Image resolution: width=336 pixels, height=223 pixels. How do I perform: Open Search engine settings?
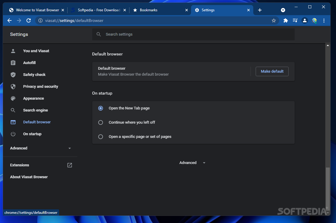point(35,110)
